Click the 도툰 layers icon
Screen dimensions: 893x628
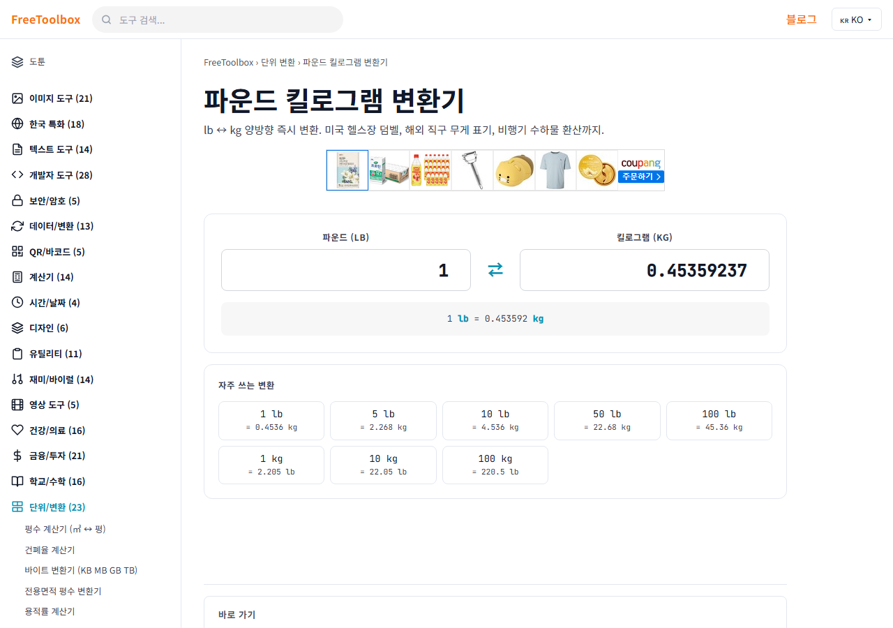click(x=17, y=61)
